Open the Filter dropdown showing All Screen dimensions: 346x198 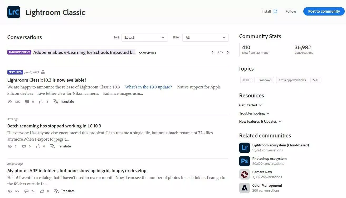point(205,37)
